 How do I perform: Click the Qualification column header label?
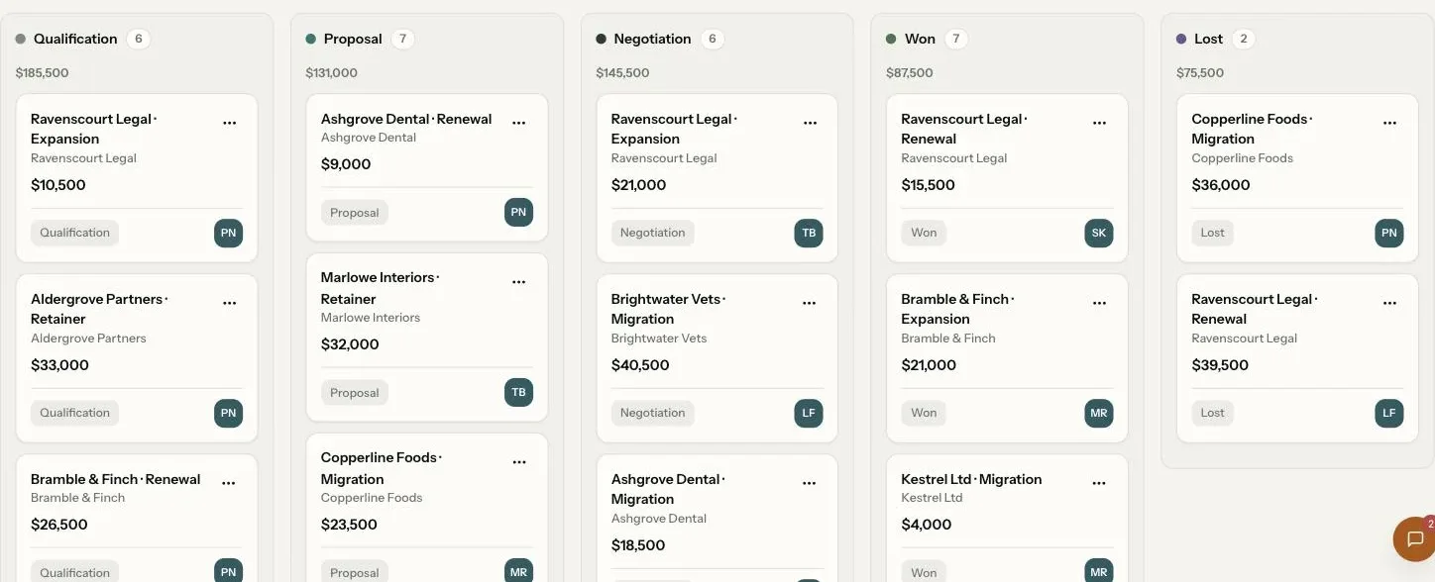[x=75, y=39]
